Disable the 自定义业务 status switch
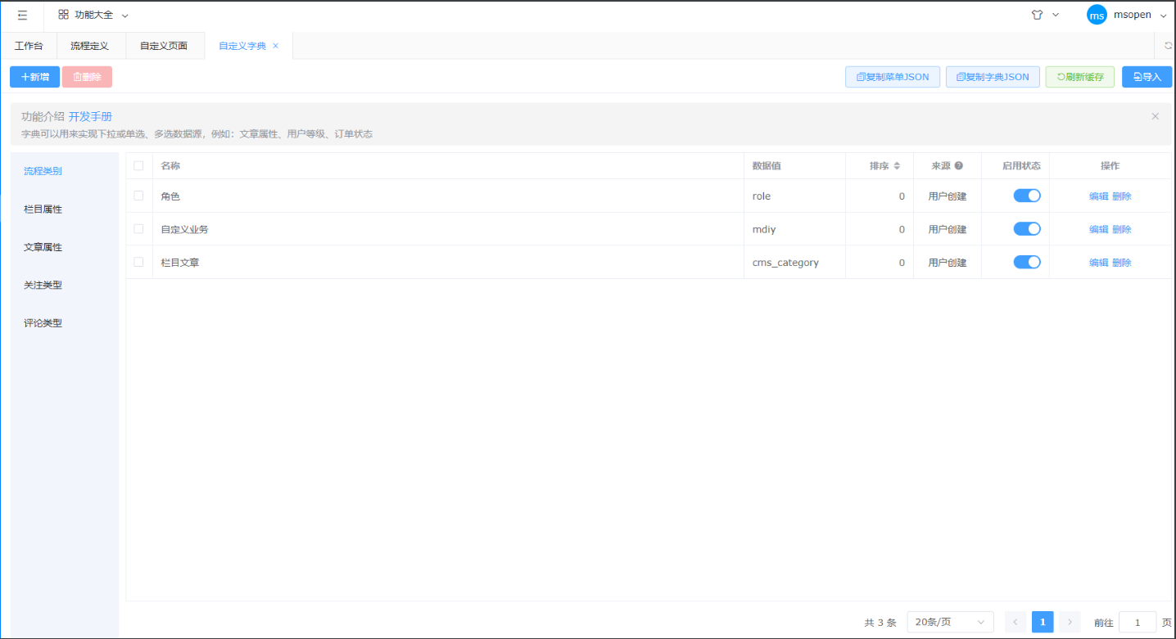The height and width of the screenshot is (639, 1176). tap(1027, 229)
